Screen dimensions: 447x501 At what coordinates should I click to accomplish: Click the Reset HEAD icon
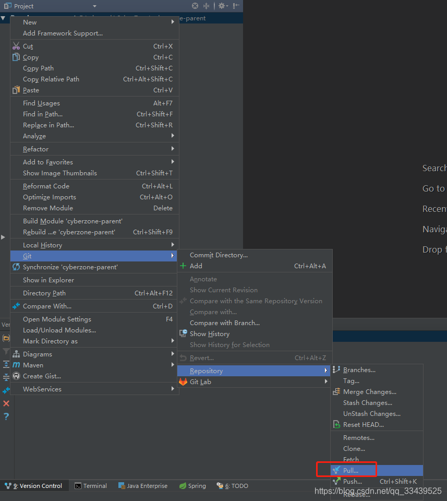click(x=336, y=425)
